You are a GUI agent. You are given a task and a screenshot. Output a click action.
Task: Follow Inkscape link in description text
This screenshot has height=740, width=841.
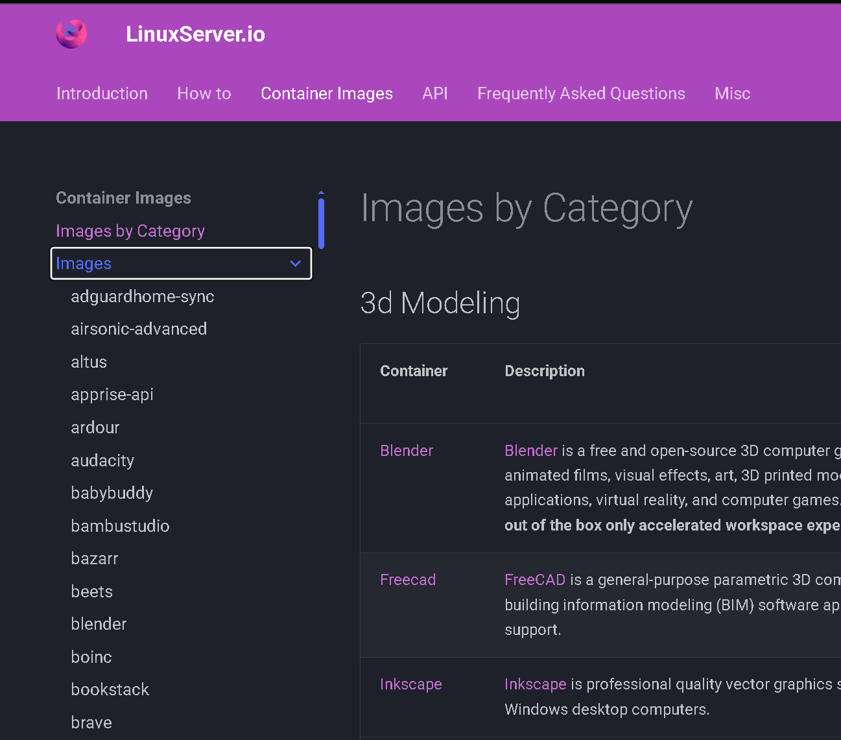pyautogui.click(x=536, y=684)
